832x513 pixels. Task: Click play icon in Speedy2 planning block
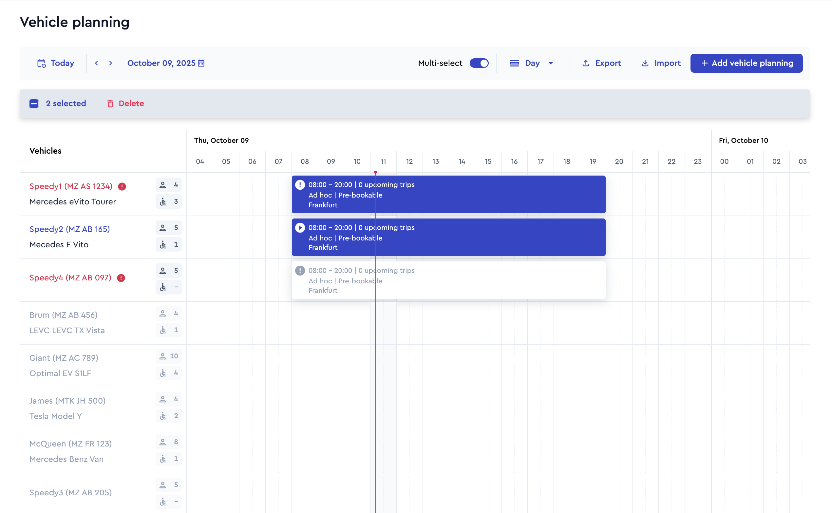click(300, 228)
